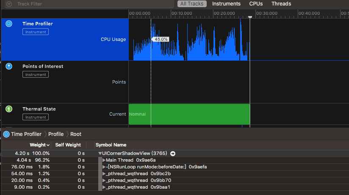Click the track filter icon
The height and width of the screenshot is (195, 349).
coord(9,4)
